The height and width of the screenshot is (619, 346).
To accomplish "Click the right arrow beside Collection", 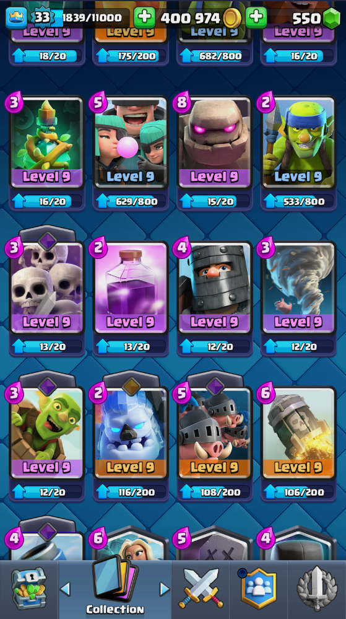I will pos(165,589).
